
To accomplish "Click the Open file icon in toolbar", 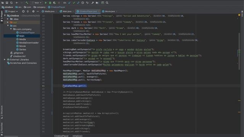I will click(3, 3).
